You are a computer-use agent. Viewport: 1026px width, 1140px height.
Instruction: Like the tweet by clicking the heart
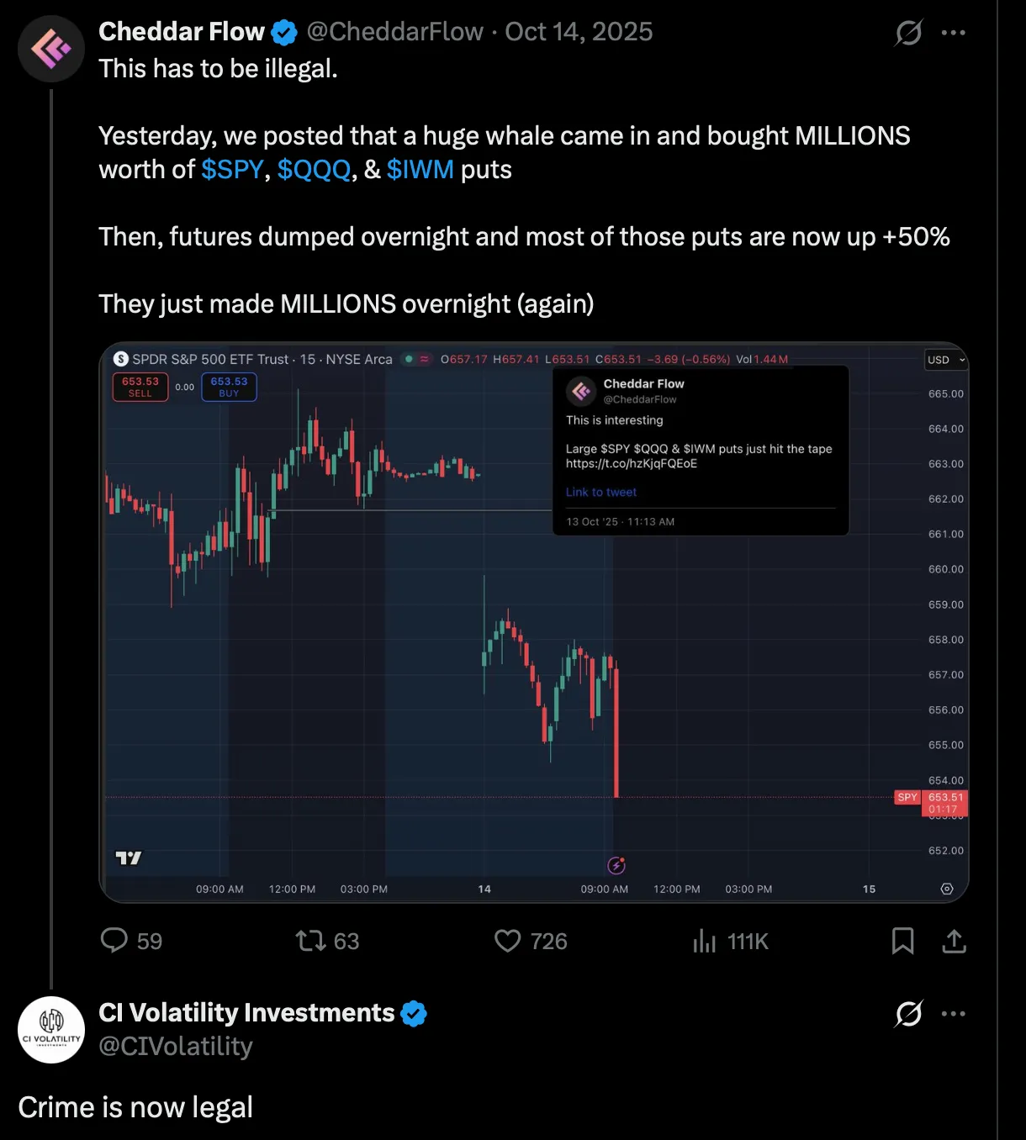(508, 942)
